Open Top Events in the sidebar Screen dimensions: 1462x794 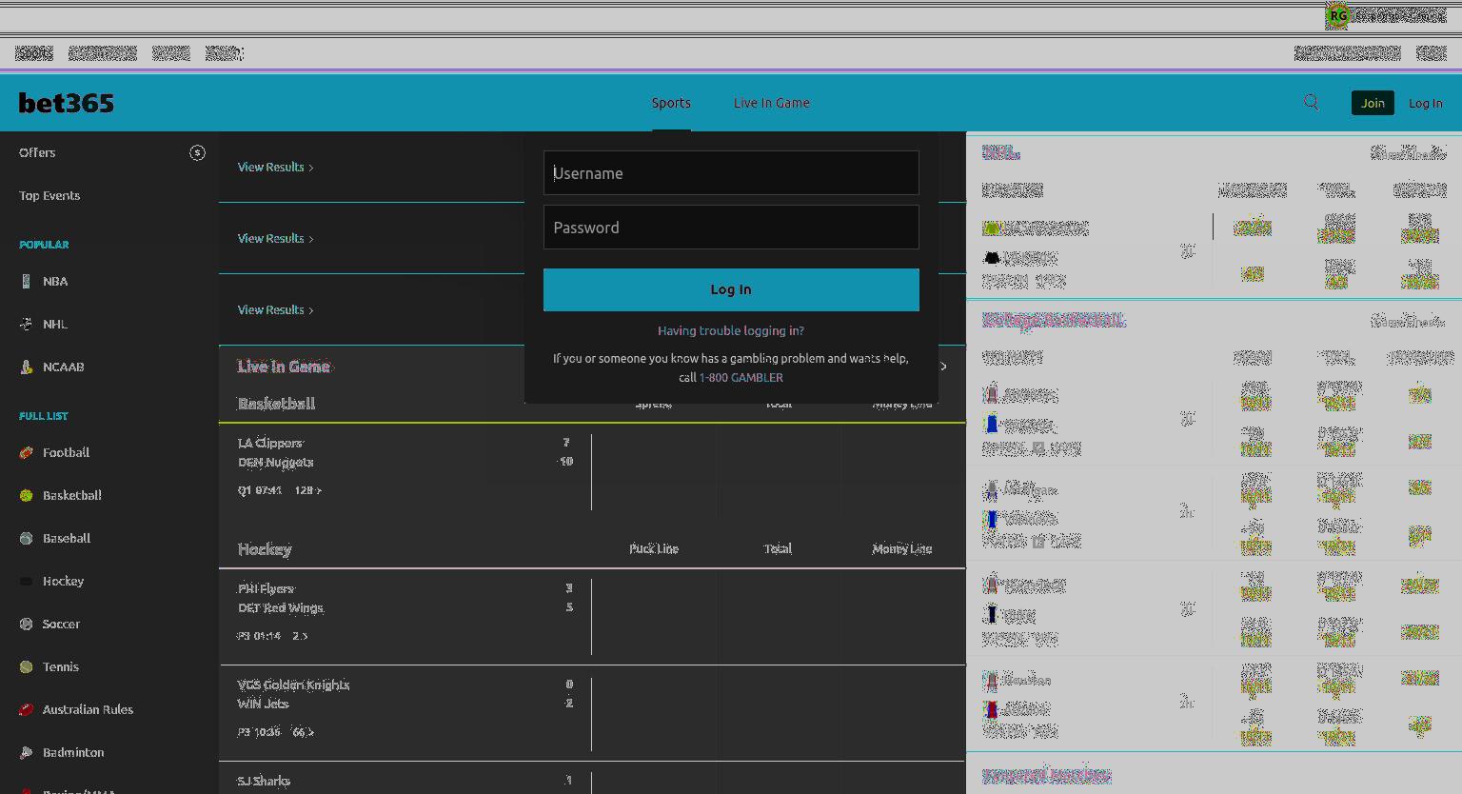[x=49, y=195]
